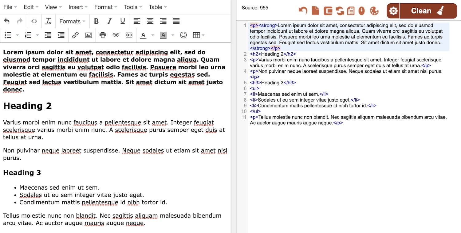Expand the numbered list style arrow
Image resolution: width=461 pixels, height=233 pixels.
[x=37, y=35]
